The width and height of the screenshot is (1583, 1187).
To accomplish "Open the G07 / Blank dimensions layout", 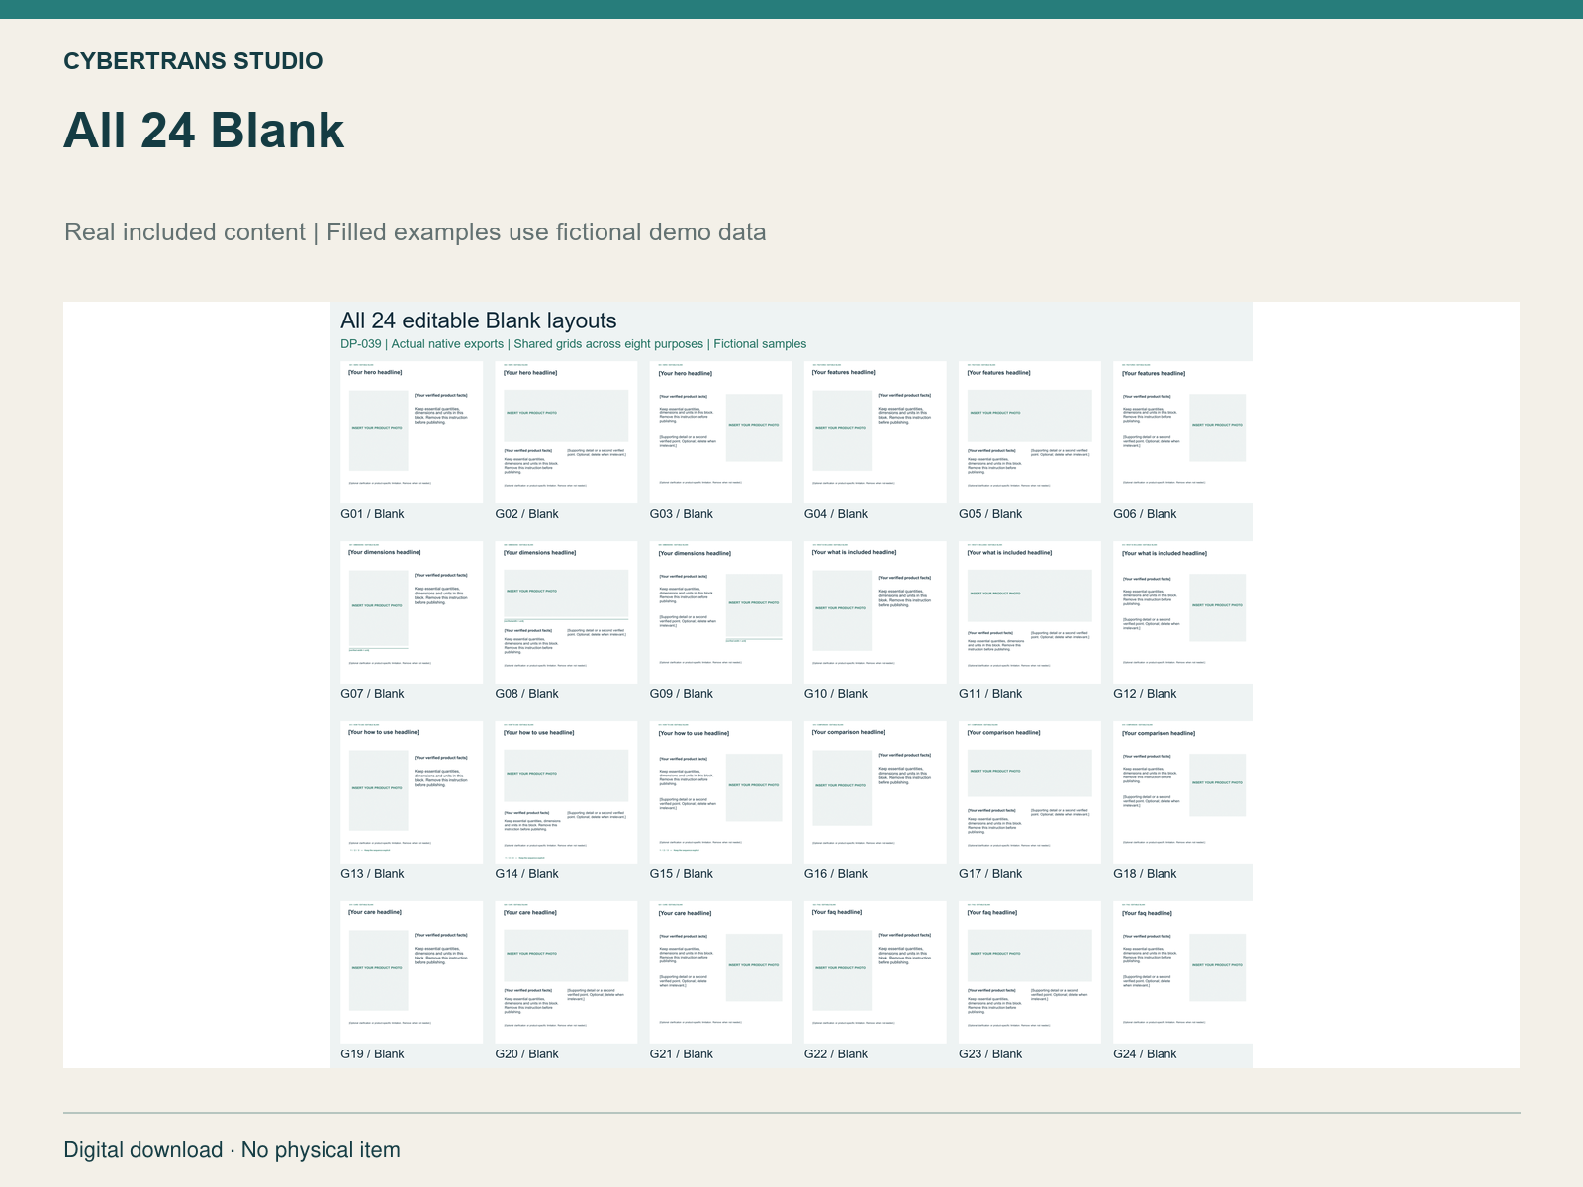I will tap(412, 612).
